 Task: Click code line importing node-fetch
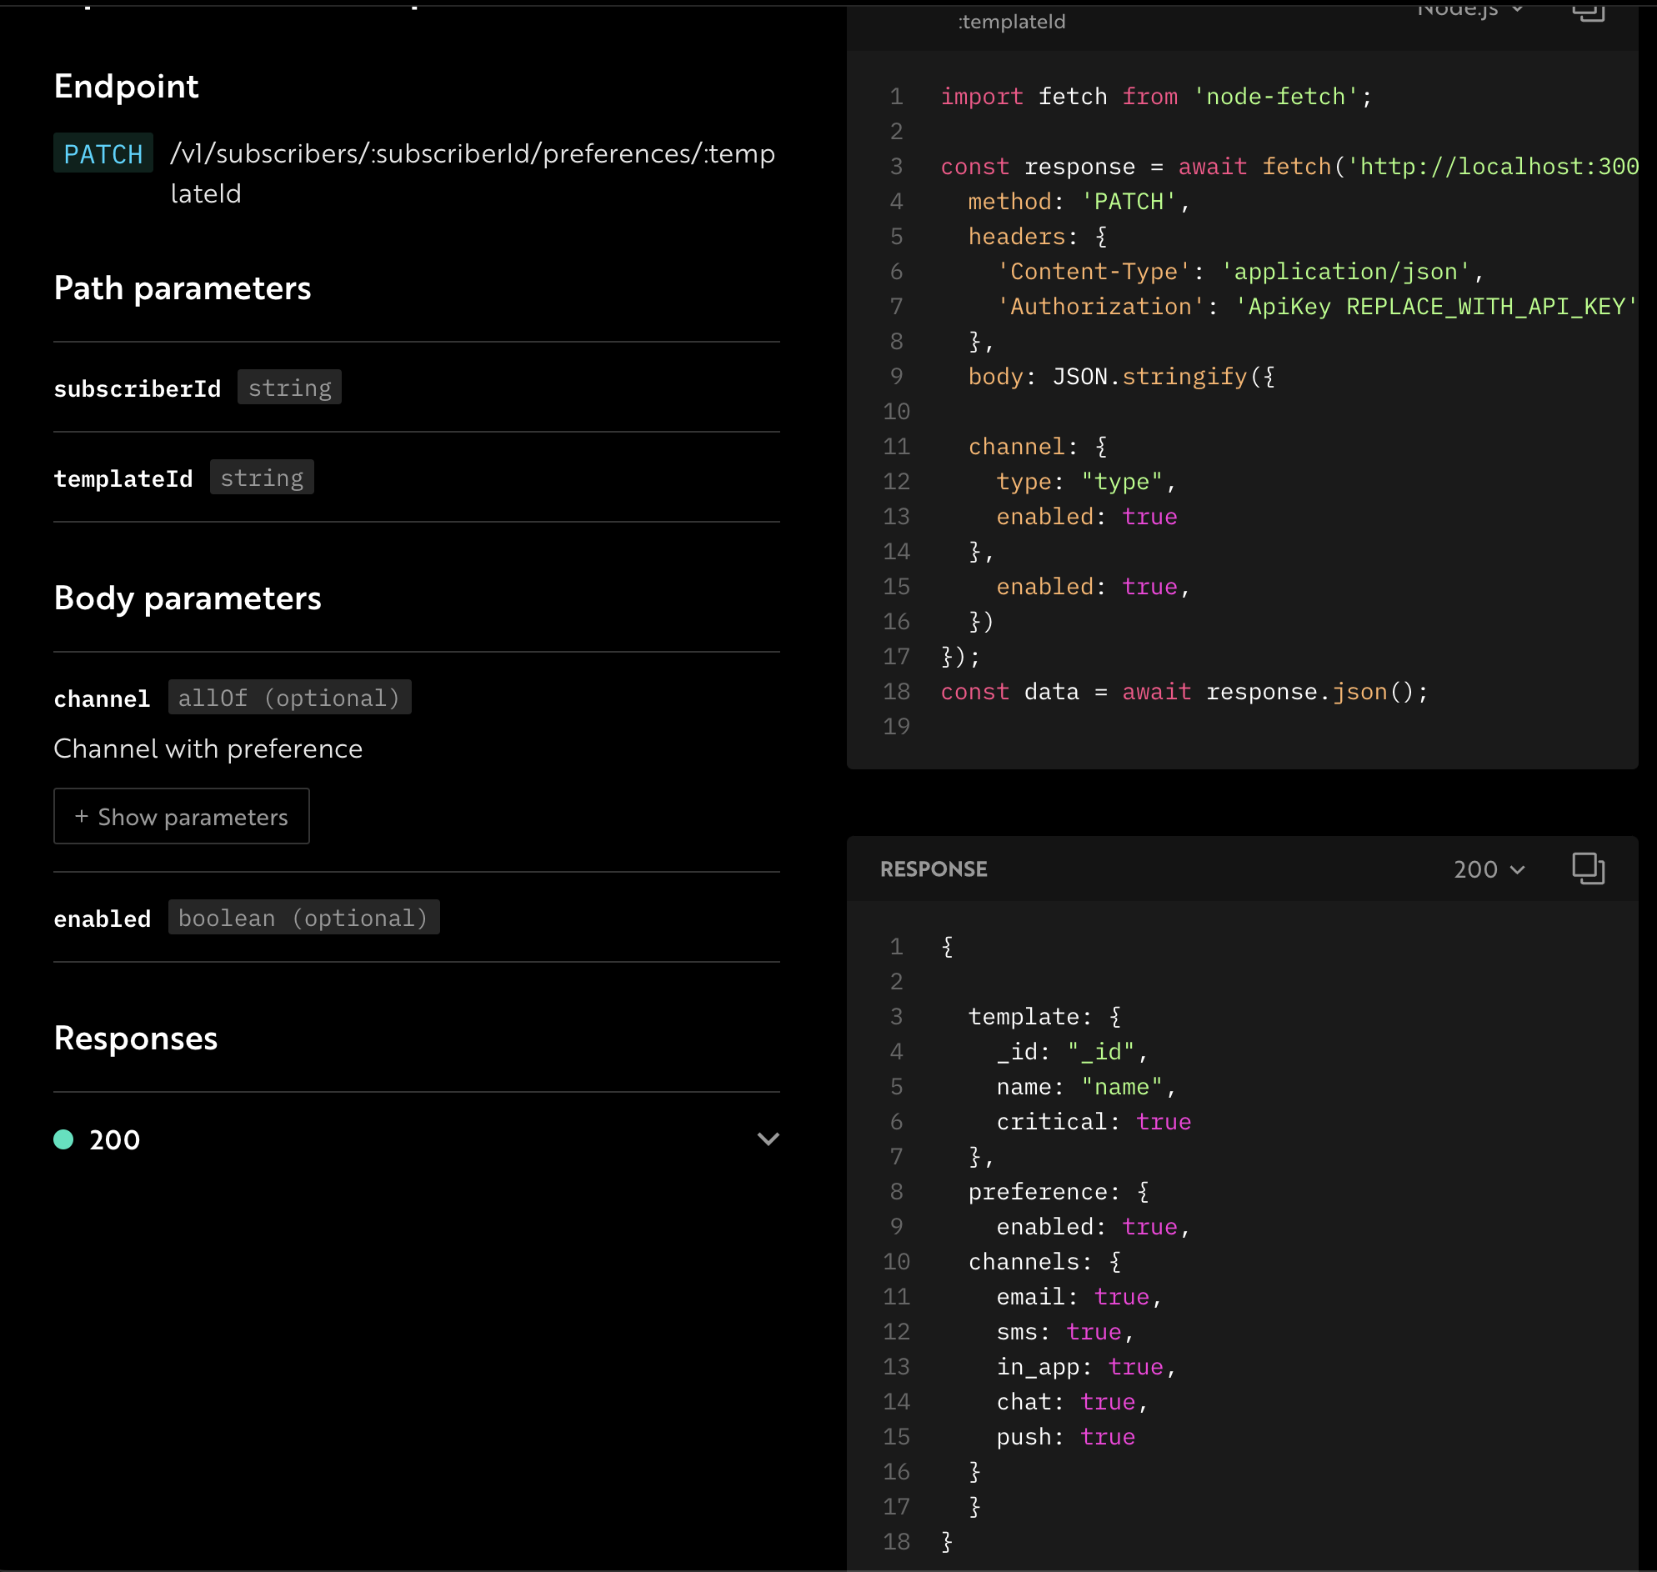click(x=1155, y=97)
